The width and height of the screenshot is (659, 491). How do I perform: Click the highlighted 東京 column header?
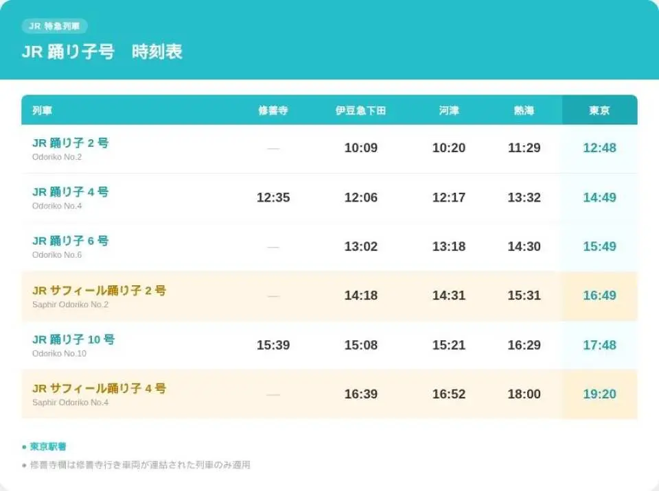point(599,110)
